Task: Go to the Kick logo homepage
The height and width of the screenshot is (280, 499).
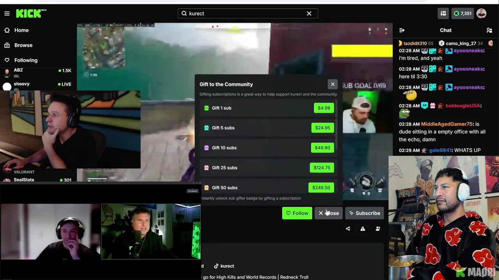Action: (31, 14)
